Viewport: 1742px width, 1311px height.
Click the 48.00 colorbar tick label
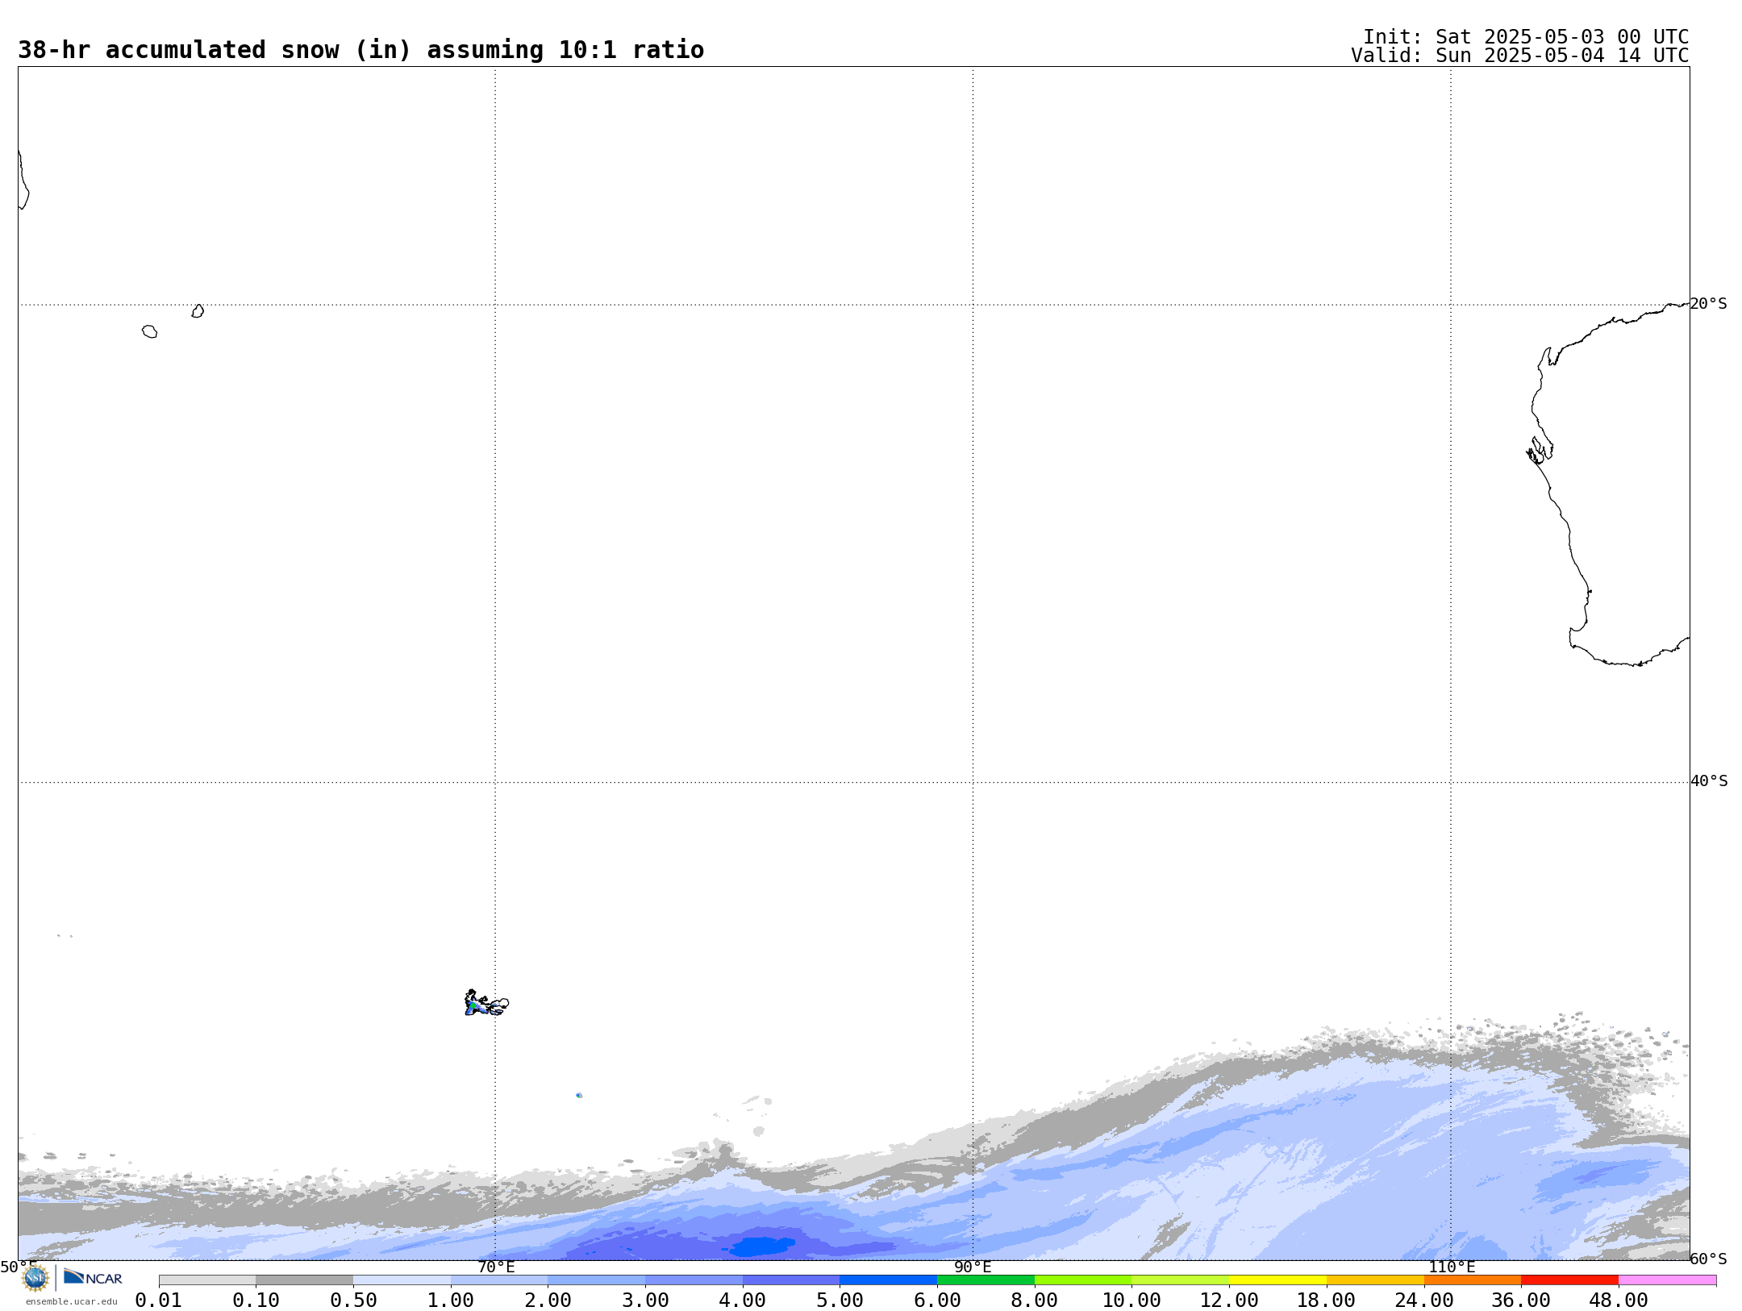1619,1301
